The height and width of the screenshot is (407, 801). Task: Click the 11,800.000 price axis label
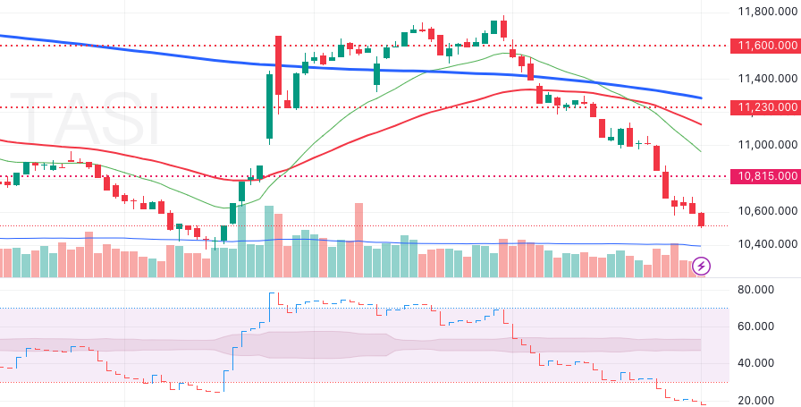767,12
